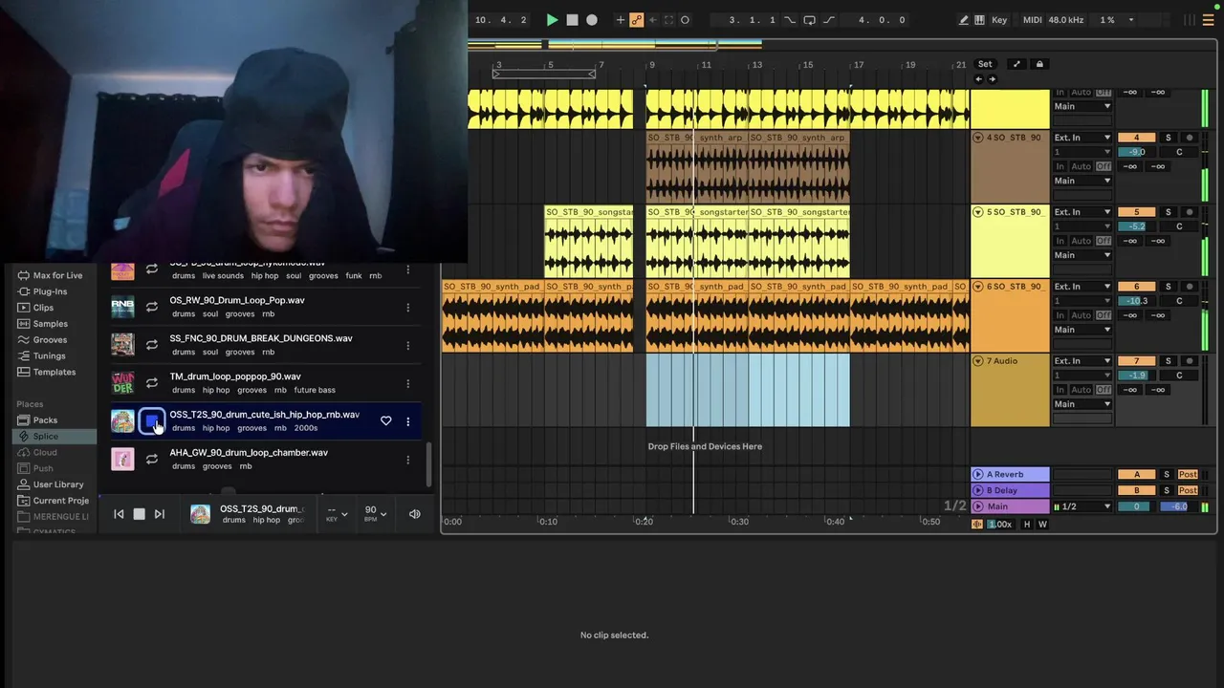
Task: Collapse track 4 SO_STB_90 with unfold arrow
Action: [x=978, y=138]
